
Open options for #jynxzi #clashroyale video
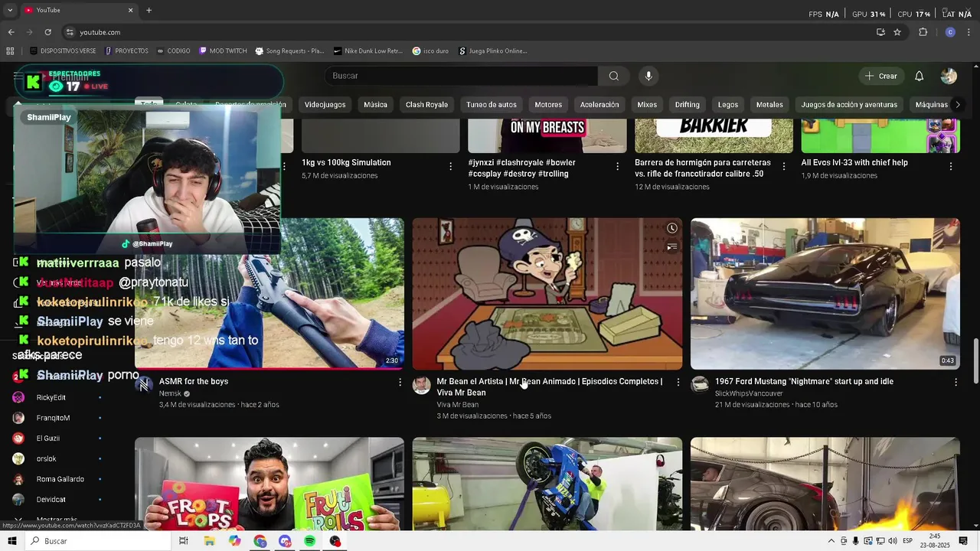click(617, 166)
